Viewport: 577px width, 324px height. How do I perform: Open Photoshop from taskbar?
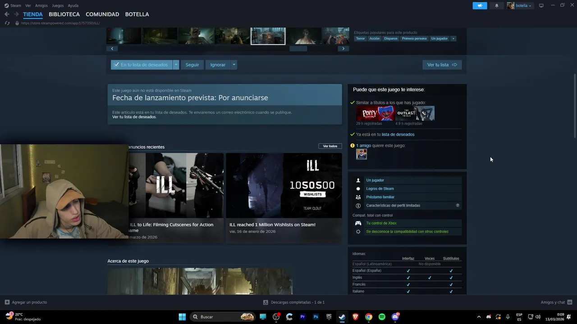click(x=316, y=317)
